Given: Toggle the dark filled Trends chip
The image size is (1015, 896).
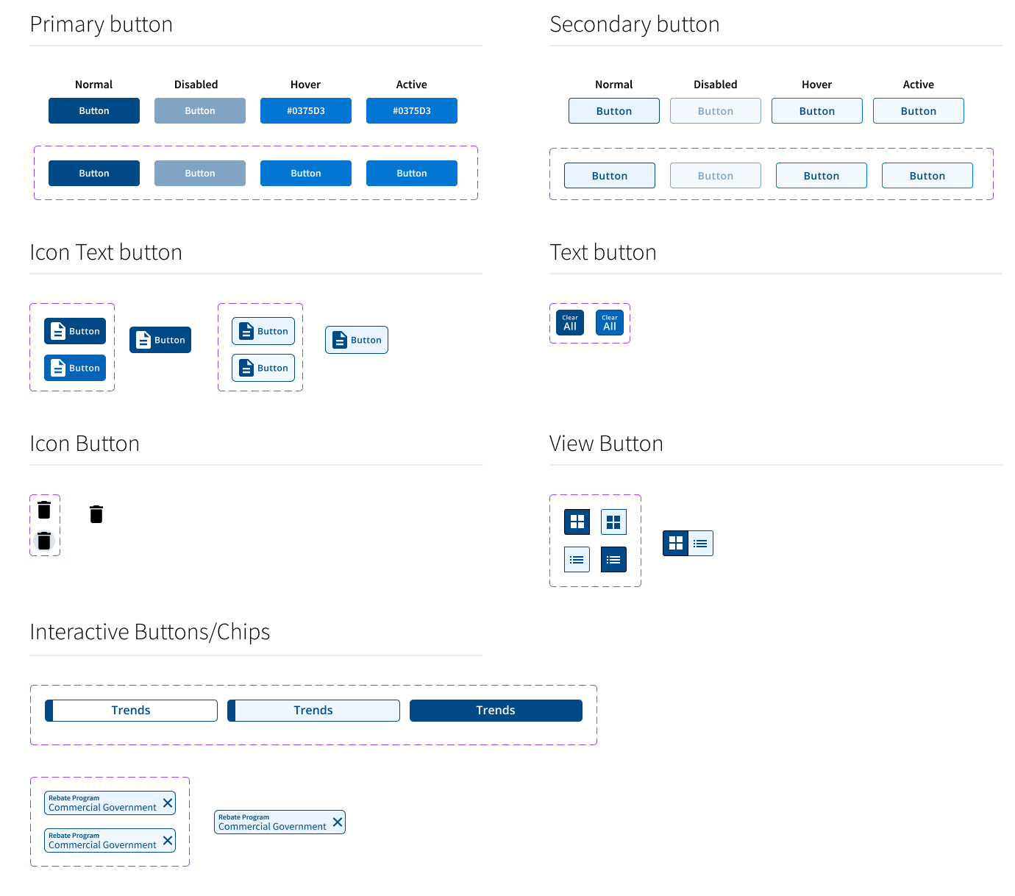Looking at the screenshot, I should [x=496, y=711].
